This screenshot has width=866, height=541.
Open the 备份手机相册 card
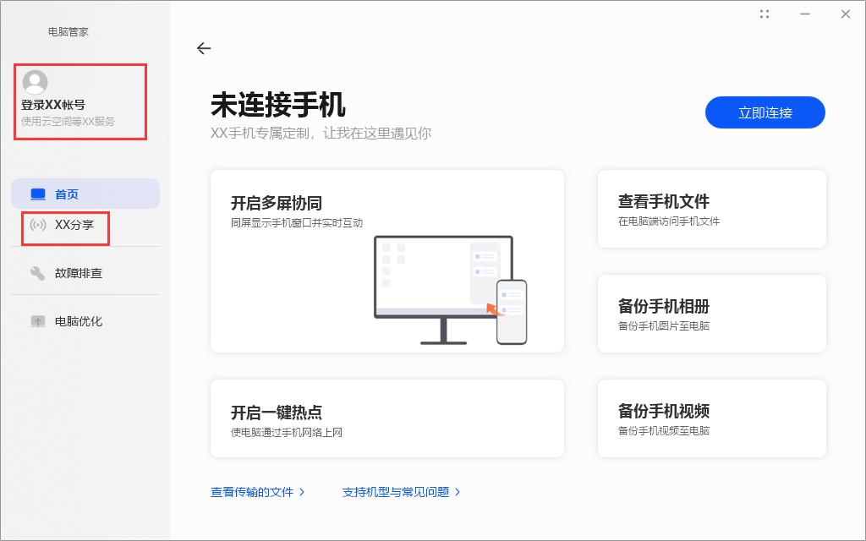(711, 313)
